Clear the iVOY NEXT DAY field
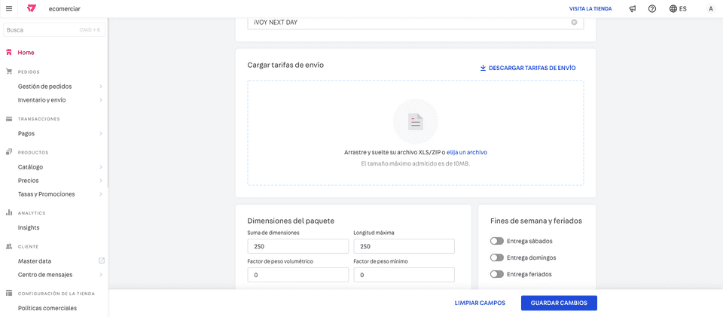The height and width of the screenshot is (317, 723). pos(574,22)
